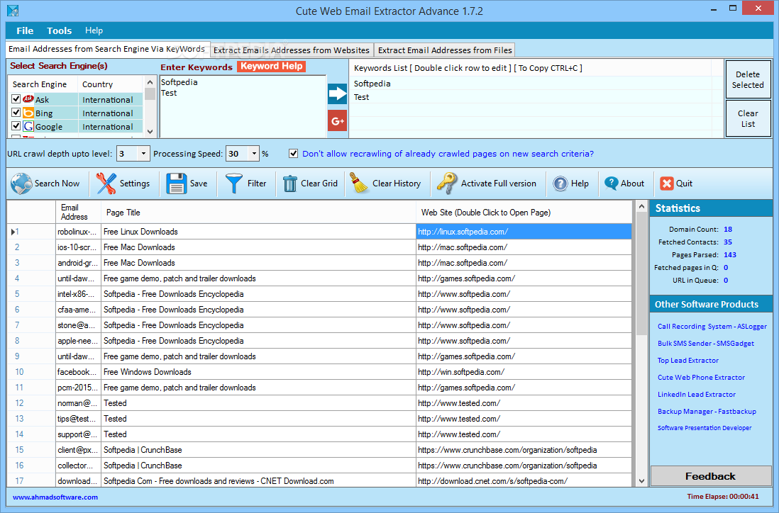Click the red Quit X icon
This screenshot has height=513, width=779.
(x=667, y=184)
